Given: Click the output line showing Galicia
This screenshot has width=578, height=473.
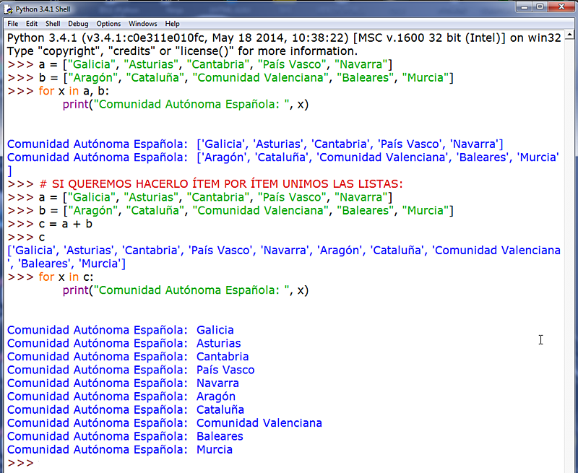Looking at the screenshot, I should click(116, 330).
